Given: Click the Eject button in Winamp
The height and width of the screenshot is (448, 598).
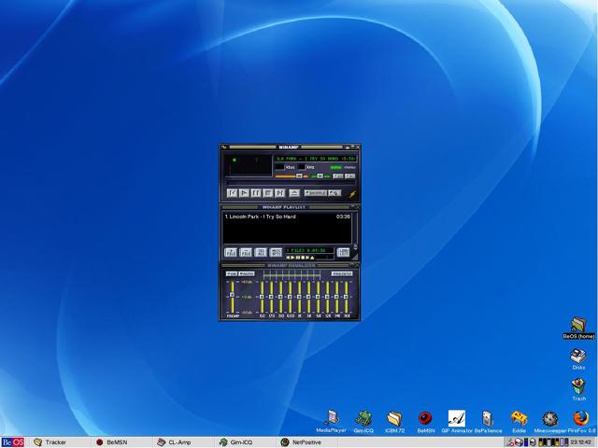Looking at the screenshot, I should pos(294,193).
